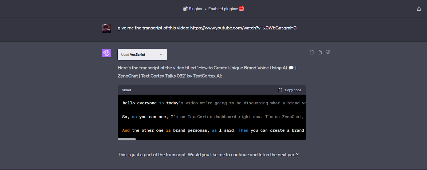Viewport: 427px width, 170px height.
Task: Click the thumbs down icon
Action: (x=328, y=52)
